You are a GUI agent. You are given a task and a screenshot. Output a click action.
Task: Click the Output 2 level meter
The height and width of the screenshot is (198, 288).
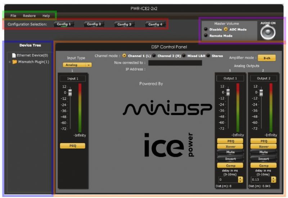(x=271, y=107)
